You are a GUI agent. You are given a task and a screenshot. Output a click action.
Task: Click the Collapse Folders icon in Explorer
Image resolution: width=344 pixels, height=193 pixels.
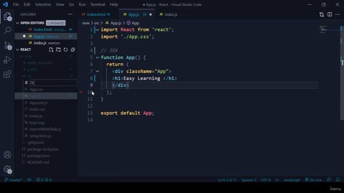coord(73,50)
